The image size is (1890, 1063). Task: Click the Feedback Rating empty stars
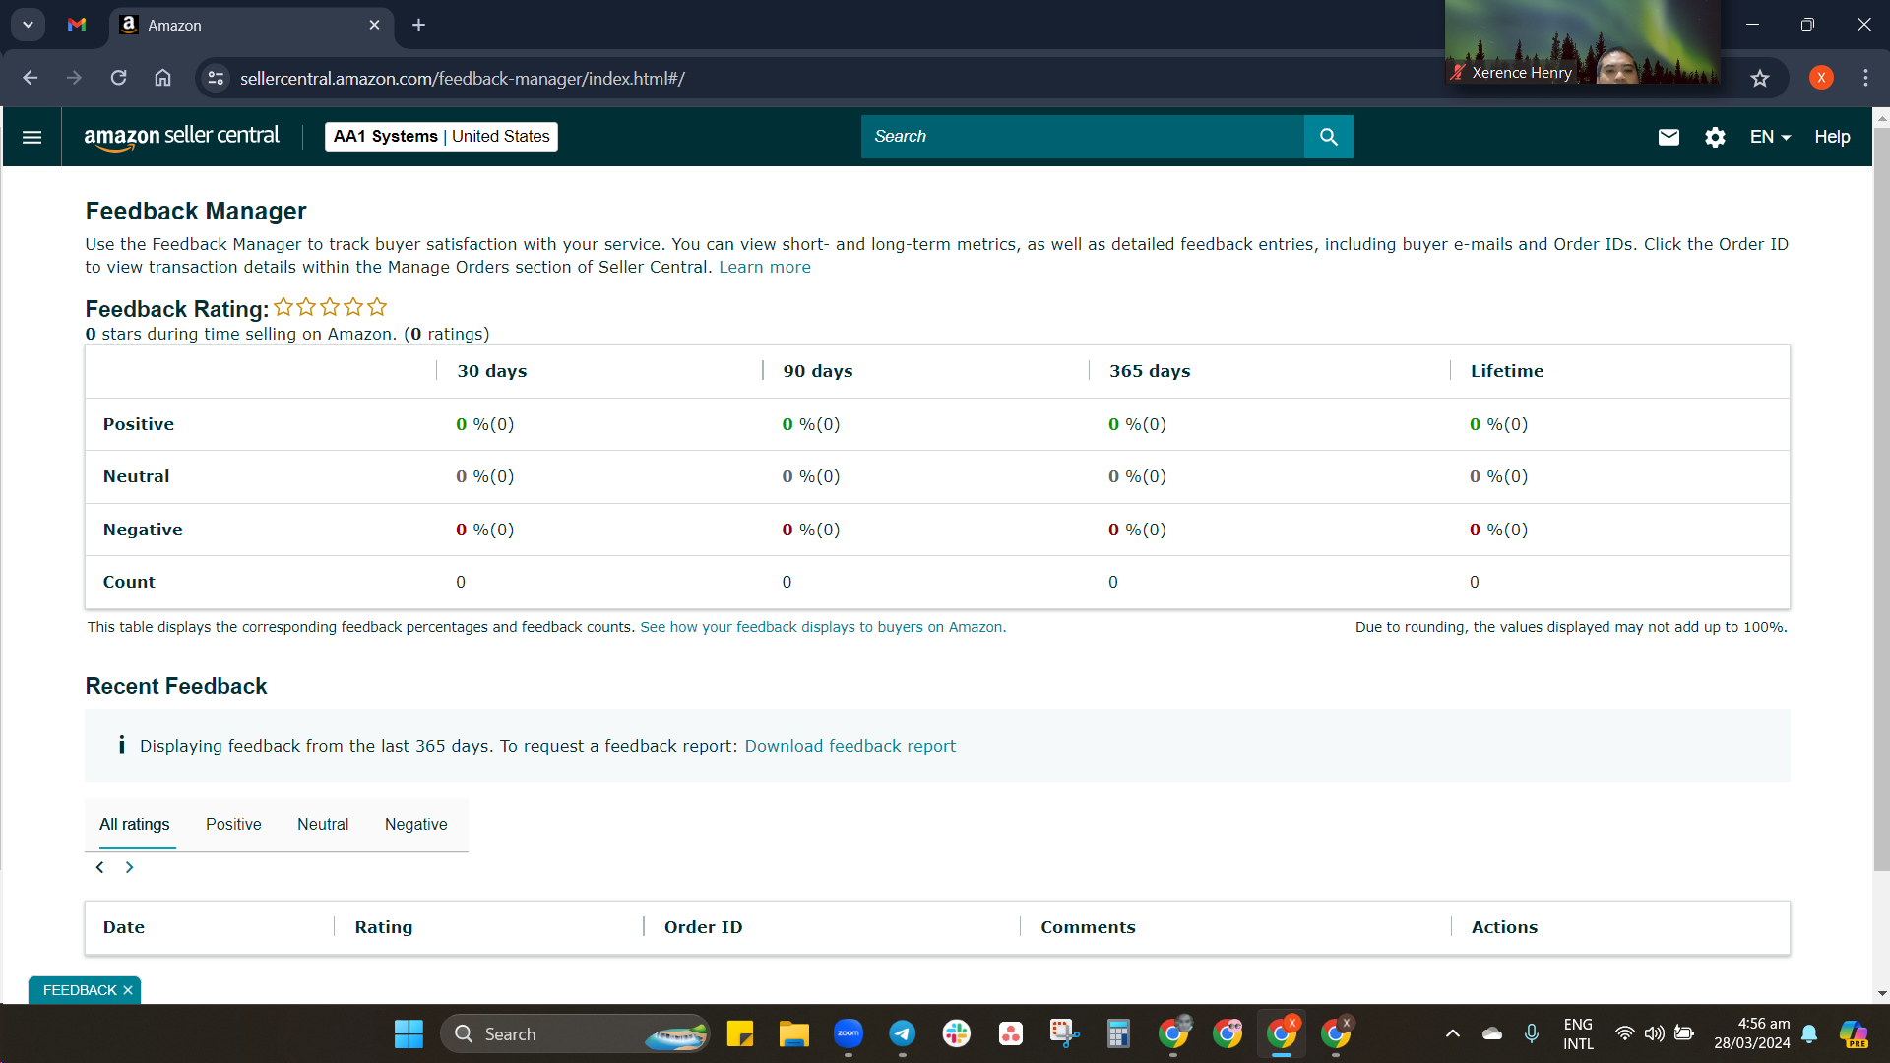pyautogui.click(x=330, y=307)
